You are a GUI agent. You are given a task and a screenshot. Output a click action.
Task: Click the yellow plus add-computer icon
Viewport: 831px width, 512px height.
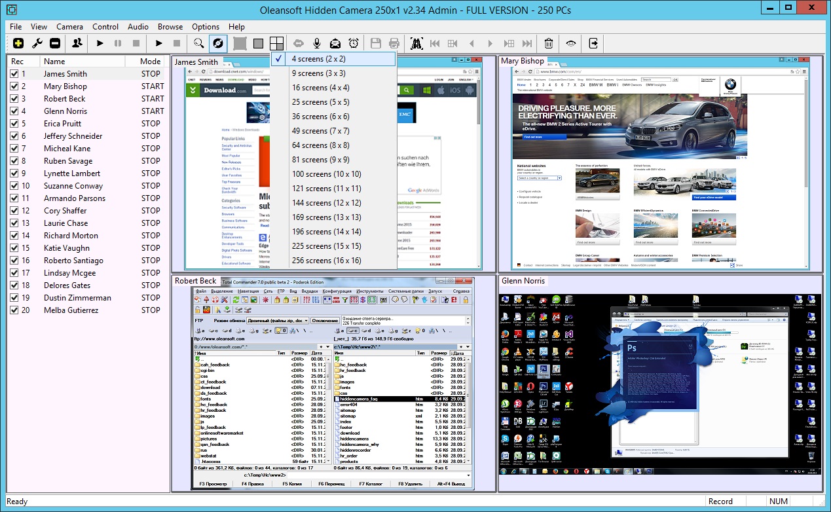[x=18, y=43]
